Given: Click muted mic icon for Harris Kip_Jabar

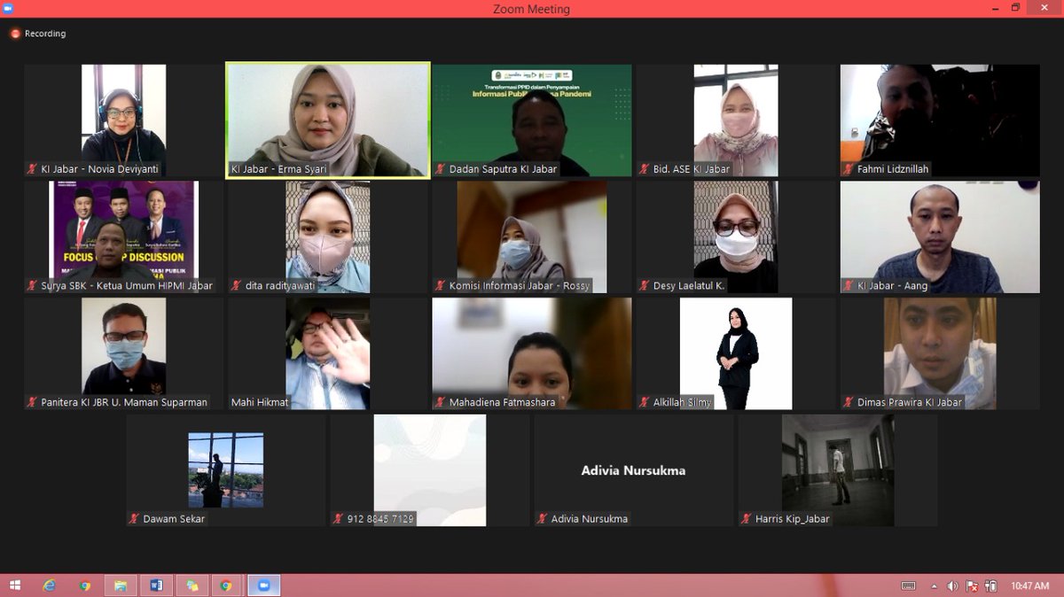Looking at the screenshot, I should coord(747,519).
